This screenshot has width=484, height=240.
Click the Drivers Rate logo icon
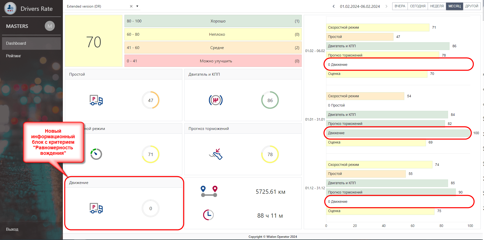coord(10,8)
